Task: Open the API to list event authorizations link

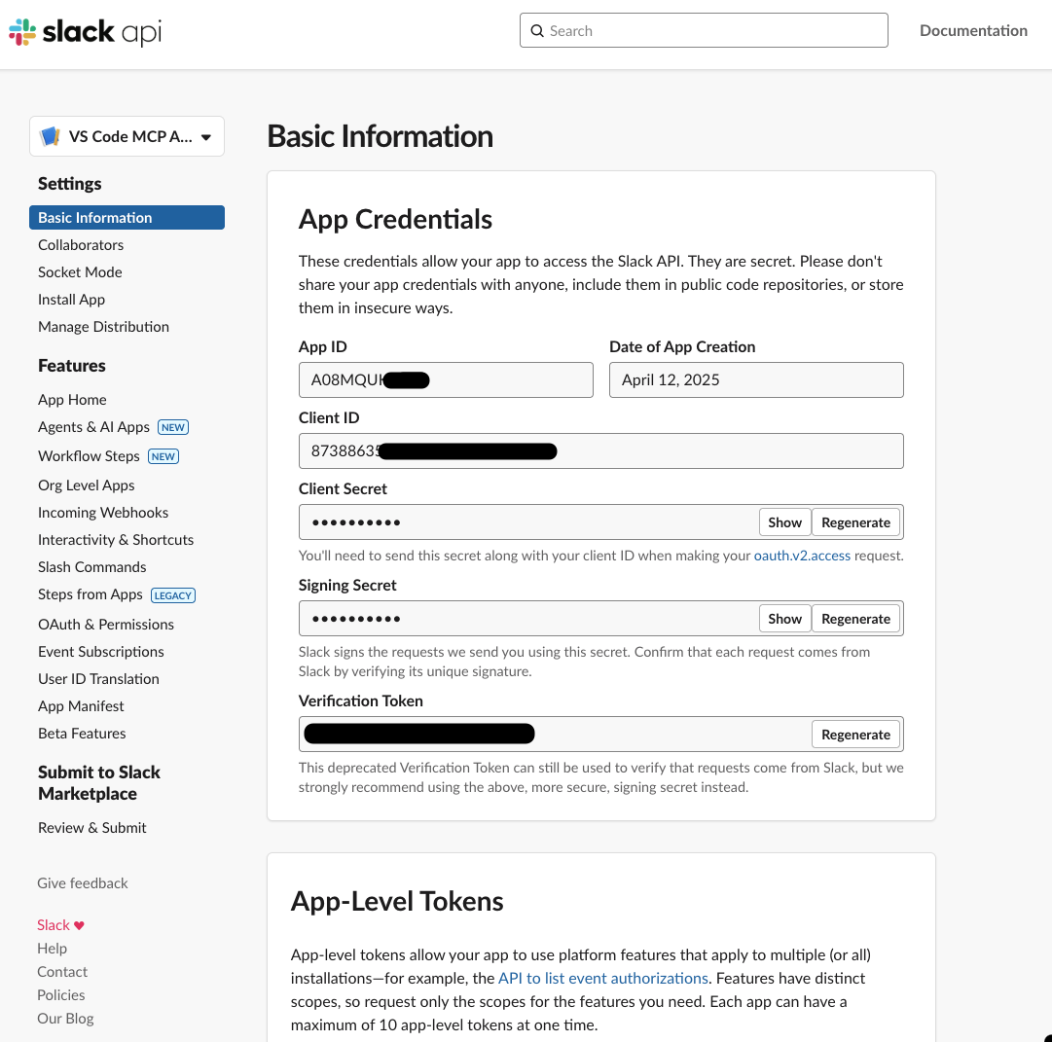Action: (x=603, y=978)
